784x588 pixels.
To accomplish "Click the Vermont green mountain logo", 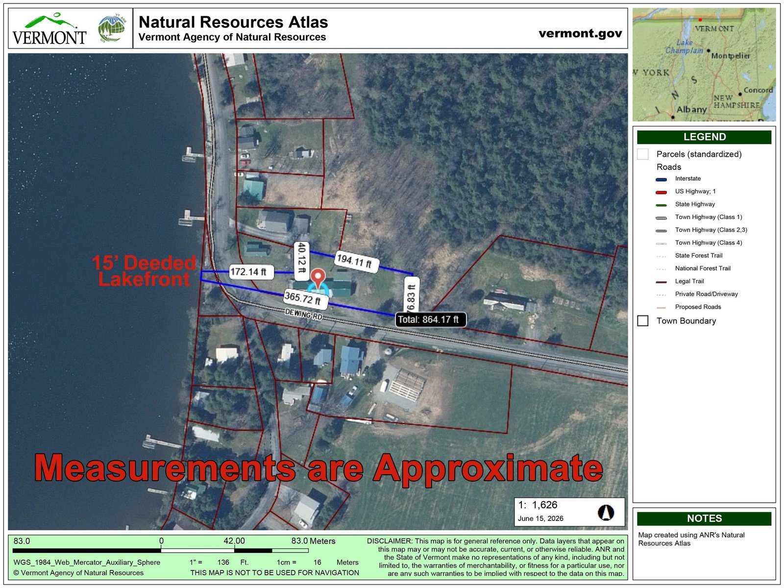I will coord(49,29).
